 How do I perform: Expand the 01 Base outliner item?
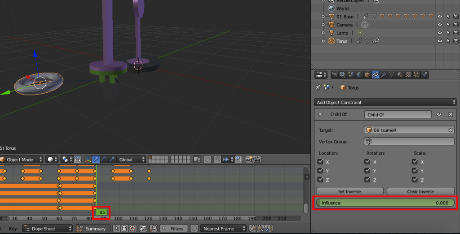[x=323, y=17]
